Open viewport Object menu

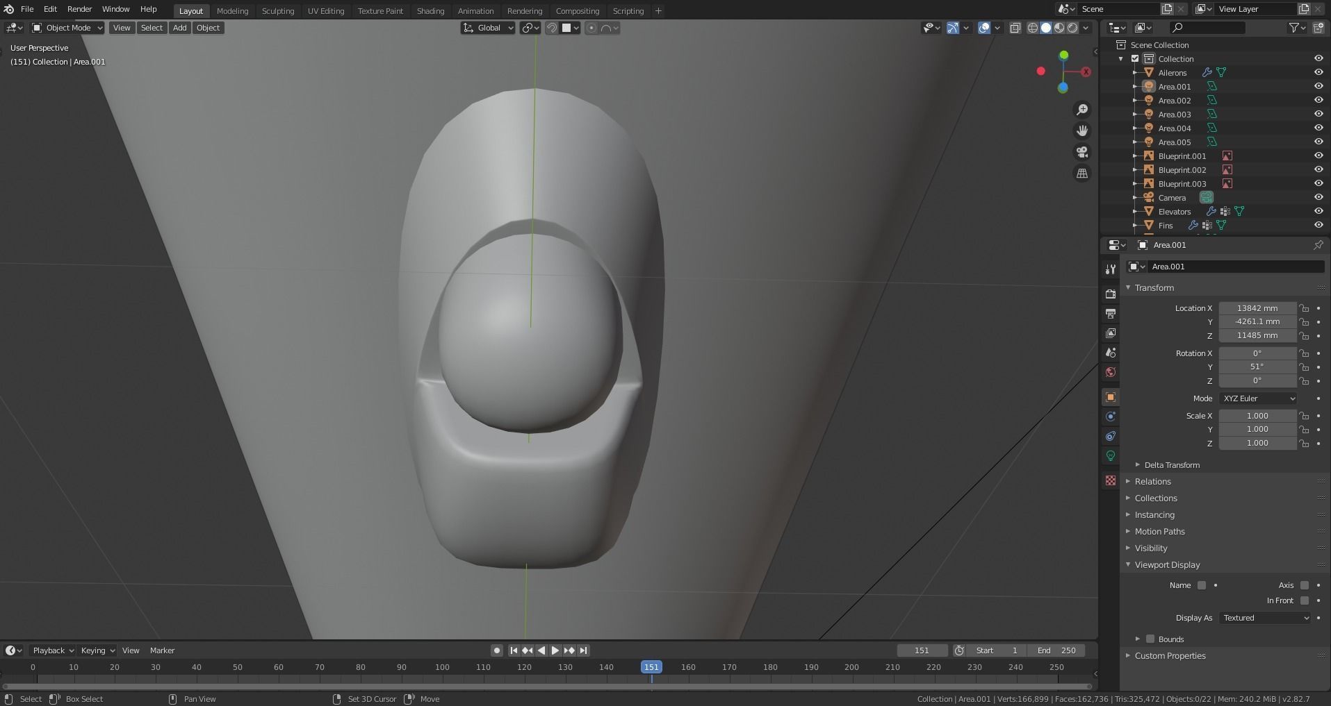[208, 28]
